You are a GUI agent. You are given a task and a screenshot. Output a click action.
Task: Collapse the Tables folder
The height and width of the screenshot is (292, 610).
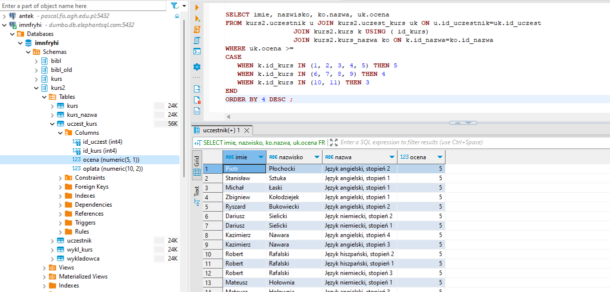point(44,97)
